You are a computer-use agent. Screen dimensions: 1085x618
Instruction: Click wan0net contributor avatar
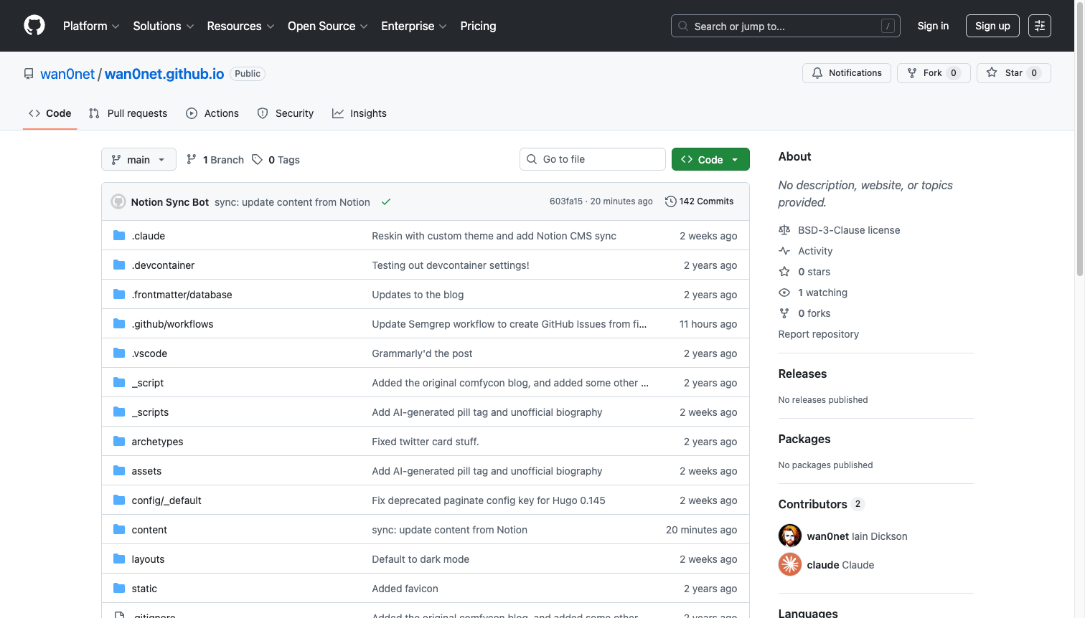click(790, 536)
